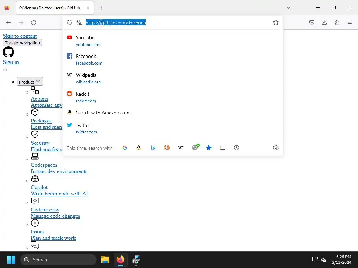Open the Extensions puzzle icon
Screen dimensions: 358x268
click(x=337, y=22)
